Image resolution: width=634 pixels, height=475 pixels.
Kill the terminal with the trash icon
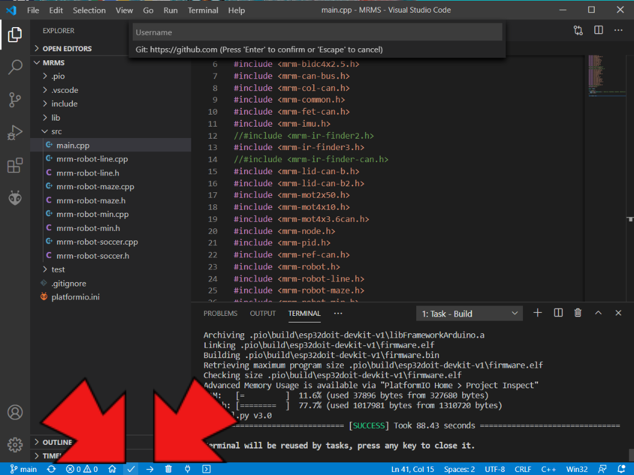click(578, 313)
